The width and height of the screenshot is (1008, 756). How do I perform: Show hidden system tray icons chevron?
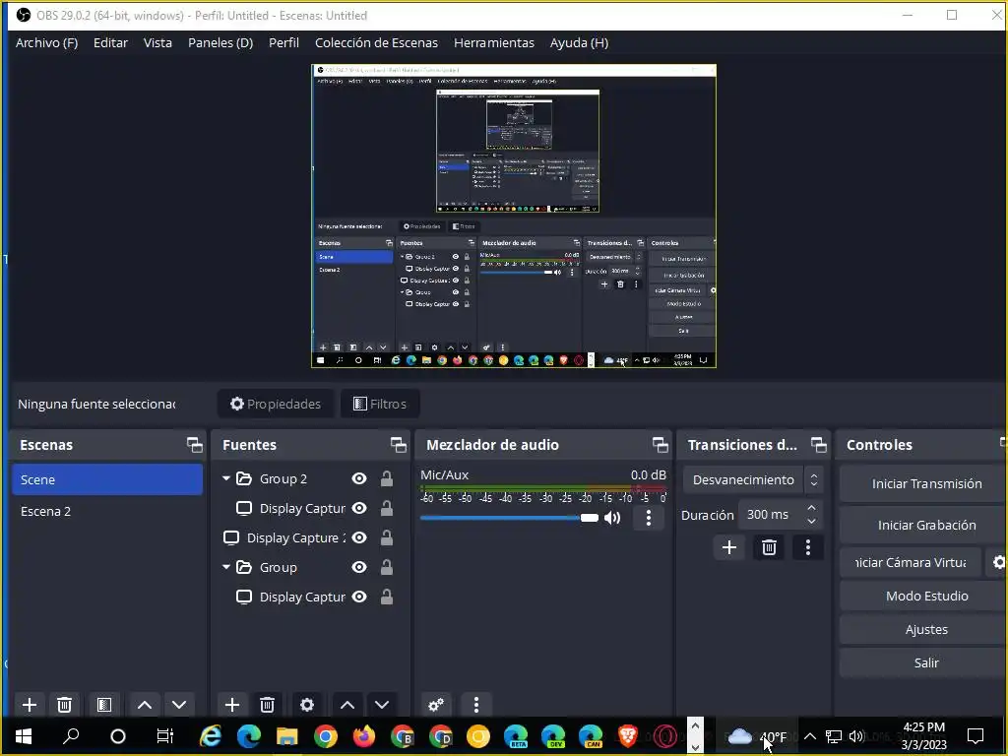click(x=810, y=736)
